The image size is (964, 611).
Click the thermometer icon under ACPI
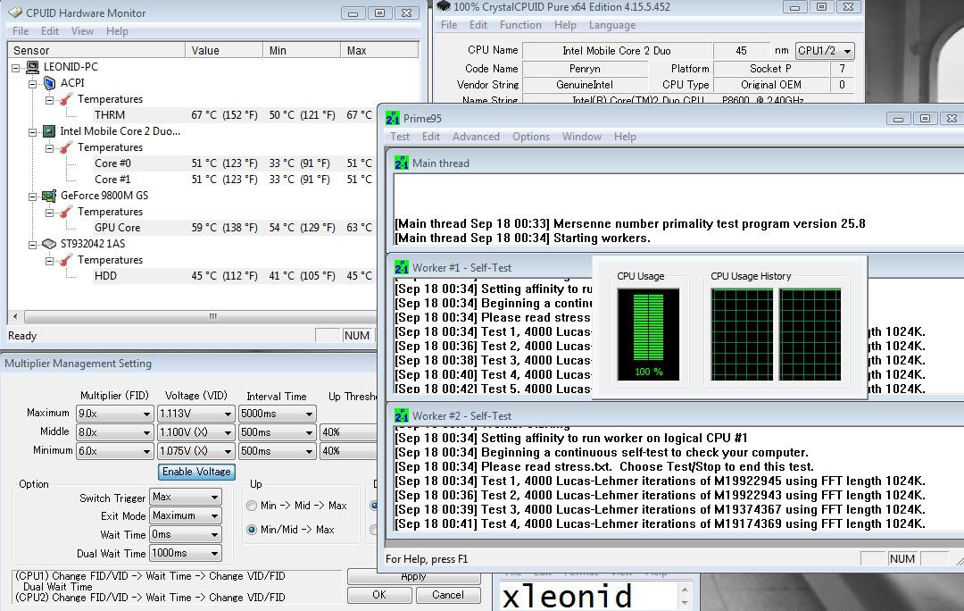click(x=66, y=99)
